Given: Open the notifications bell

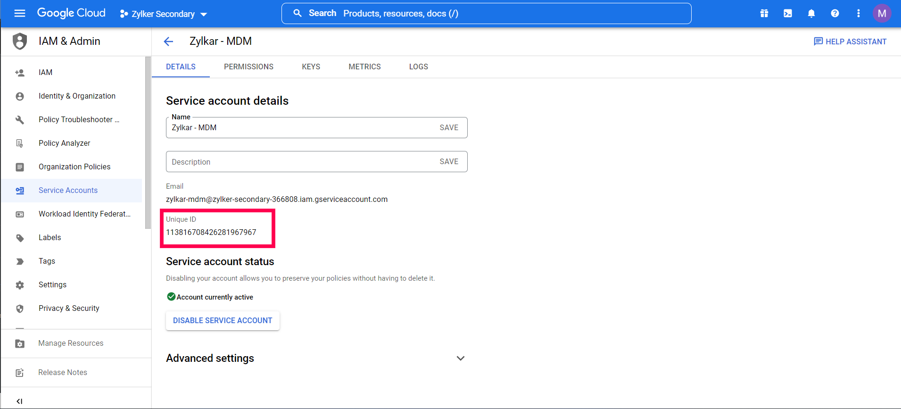Looking at the screenshot, I should [x=811, y=13].
